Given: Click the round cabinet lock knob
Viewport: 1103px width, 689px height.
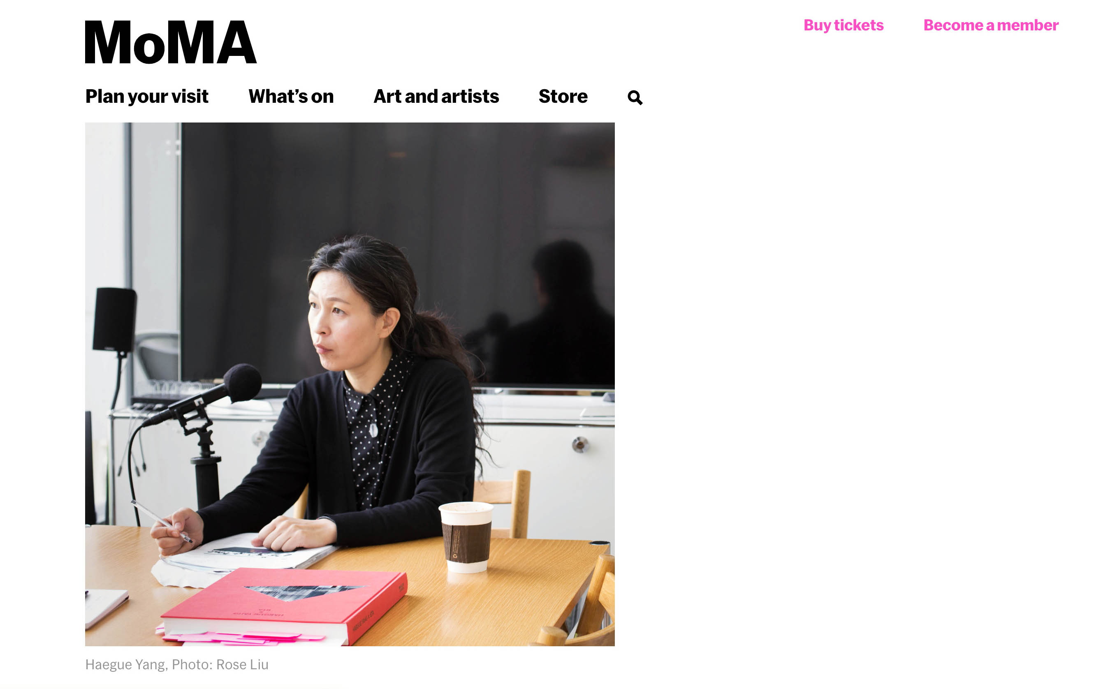Looking at the screenshot, I should (x=580, y=444).
